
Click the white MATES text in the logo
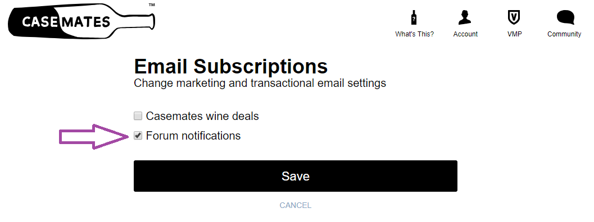tap(85, 22)
